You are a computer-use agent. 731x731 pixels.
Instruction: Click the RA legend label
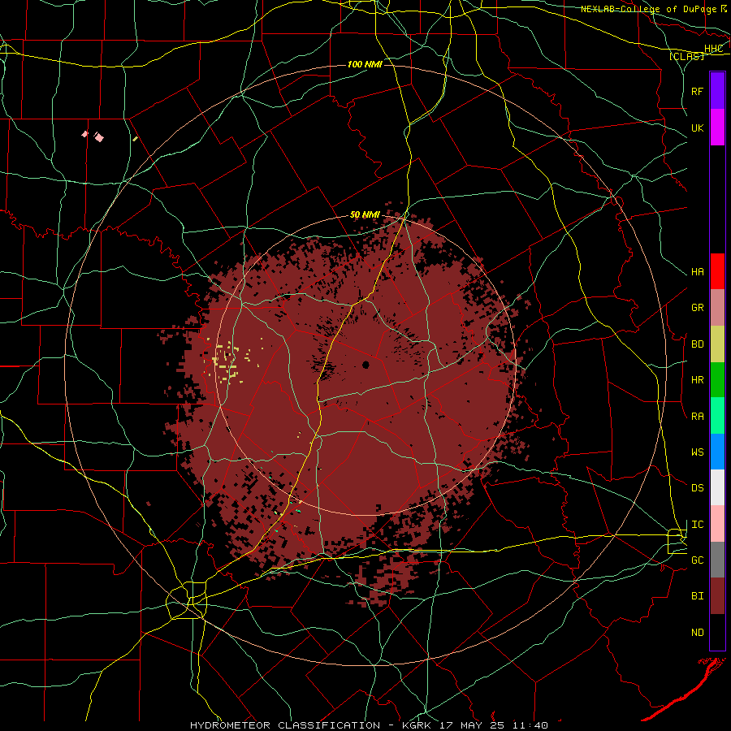698,416
